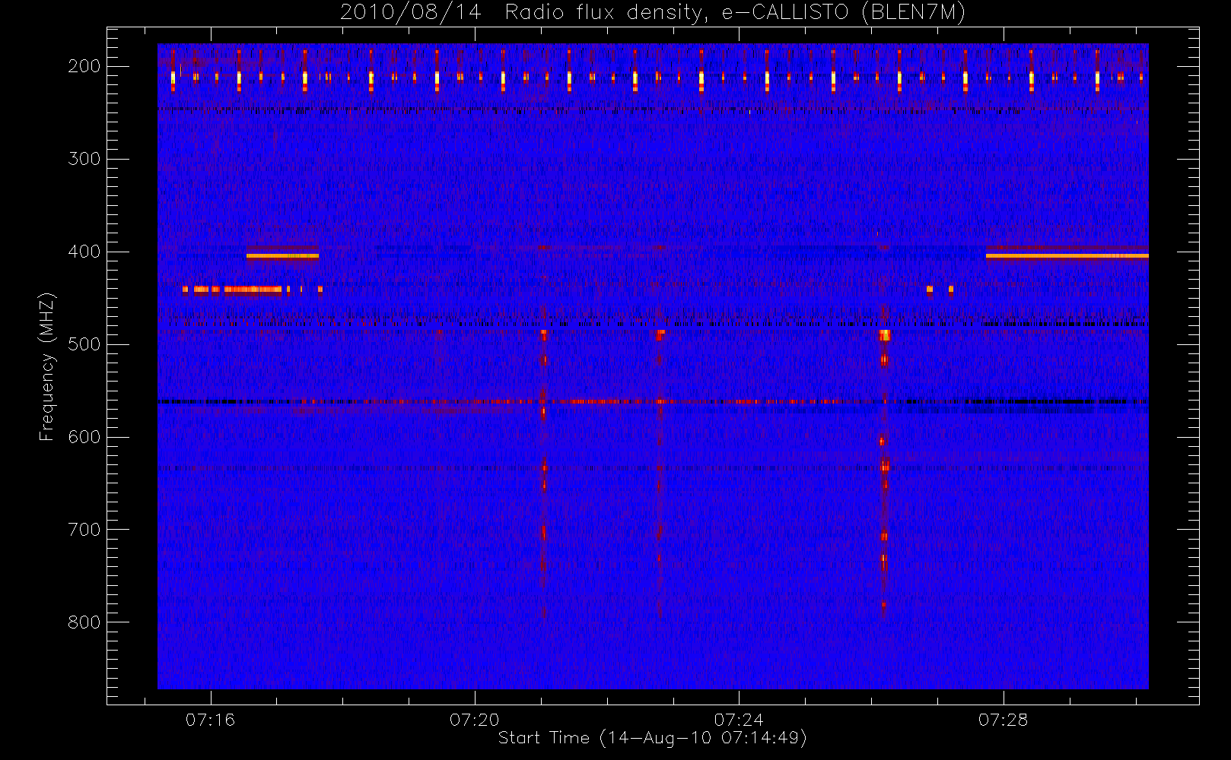Select the 800 frequency tick label

point(84,622)
